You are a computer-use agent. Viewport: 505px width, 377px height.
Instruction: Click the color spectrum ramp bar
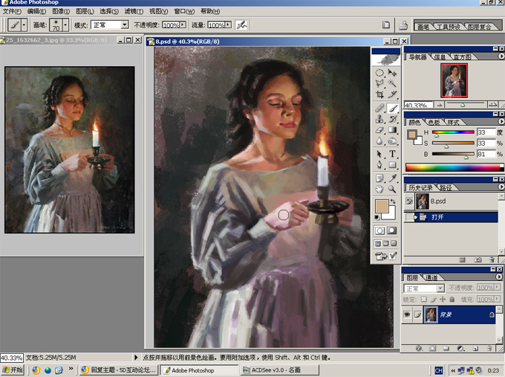pos(454,167)
